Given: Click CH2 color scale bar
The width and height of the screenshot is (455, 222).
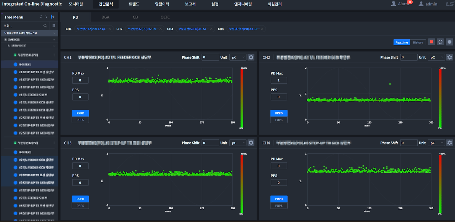Looking at the screenshot, I should pos(440,98).
